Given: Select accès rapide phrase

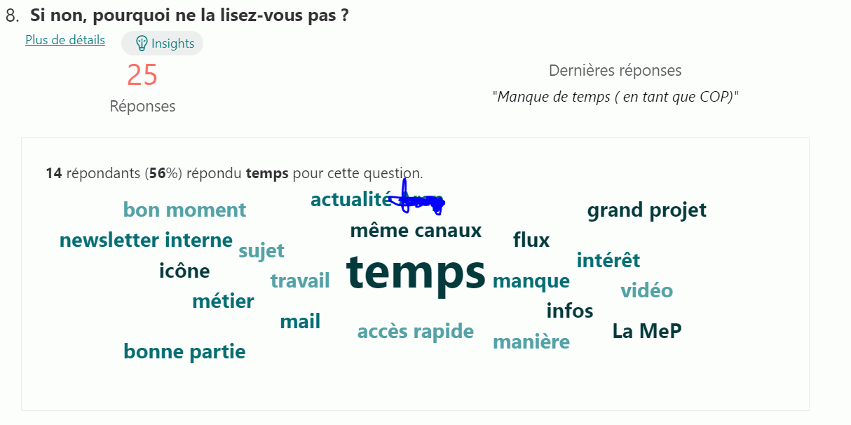Looking at the screenshot, I should point(416,331).
